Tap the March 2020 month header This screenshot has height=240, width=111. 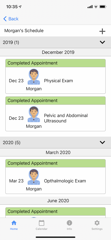click(58, 152)
